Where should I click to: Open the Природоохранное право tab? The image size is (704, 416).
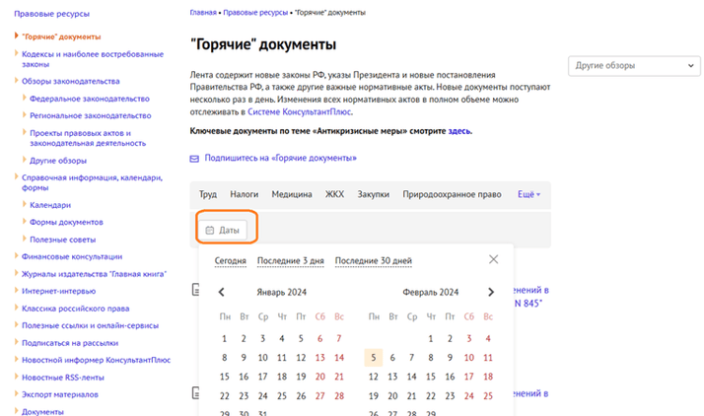pos(453,195)
